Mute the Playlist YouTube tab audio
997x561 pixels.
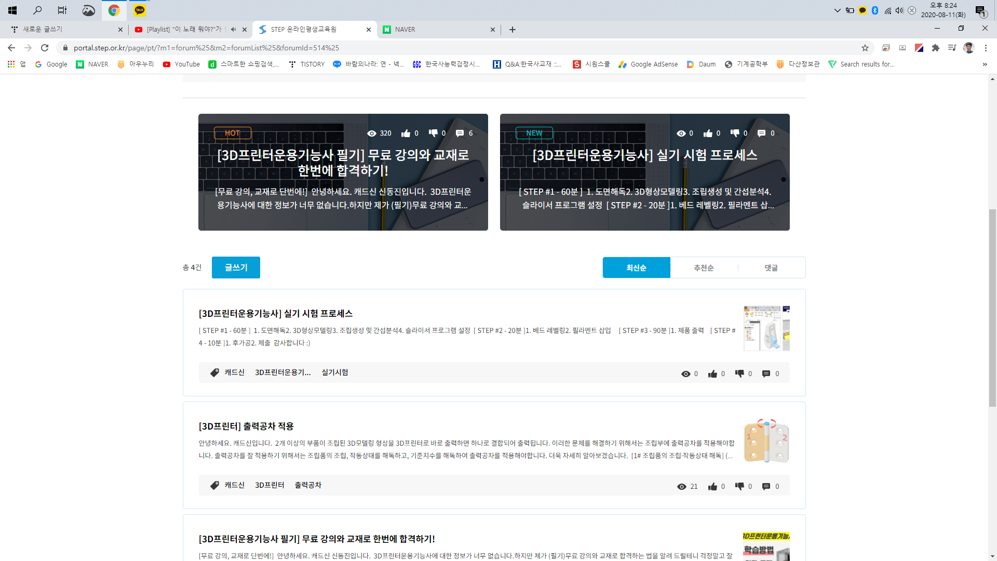click(x=233, y=30)
